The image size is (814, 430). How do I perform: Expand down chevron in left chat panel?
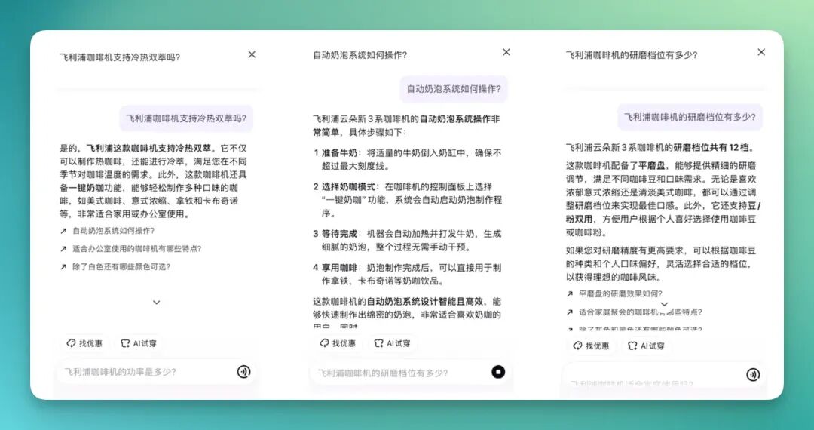(x=156, y=303)
